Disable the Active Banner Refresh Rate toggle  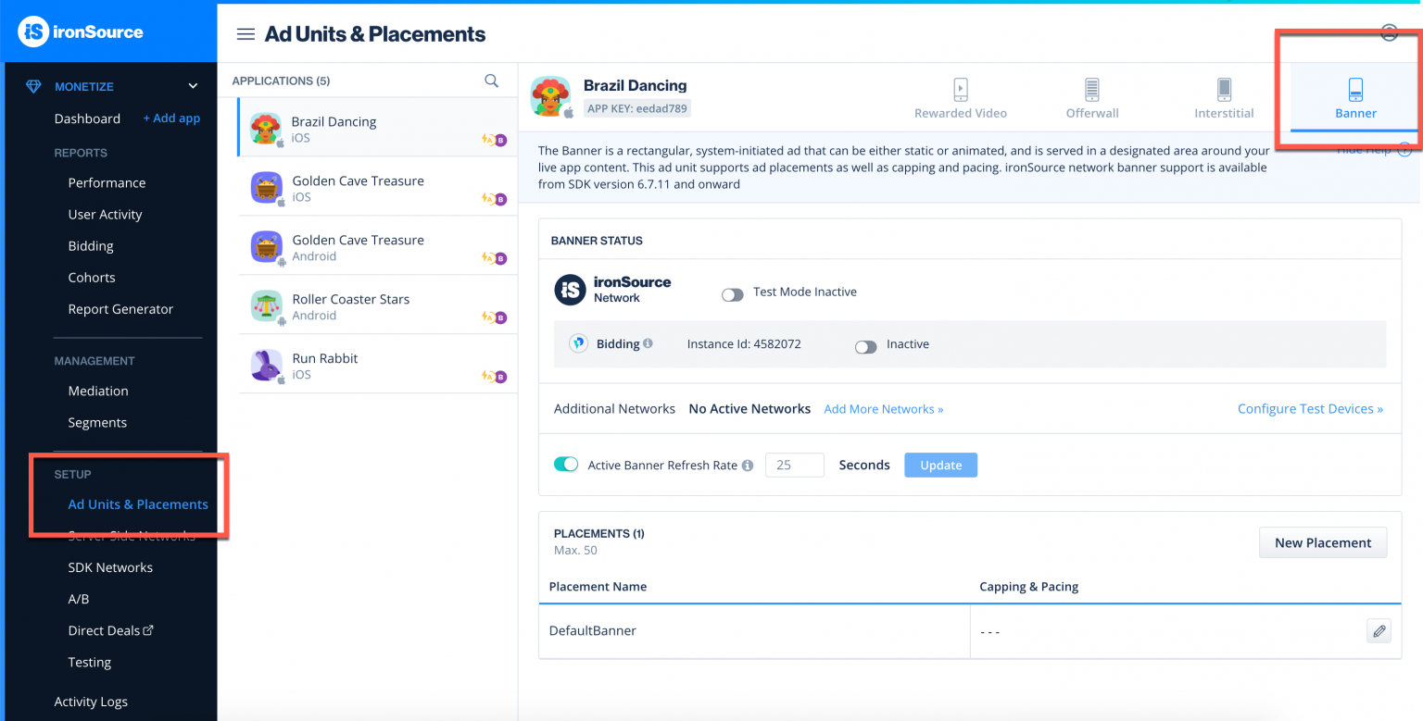point(565,465)
